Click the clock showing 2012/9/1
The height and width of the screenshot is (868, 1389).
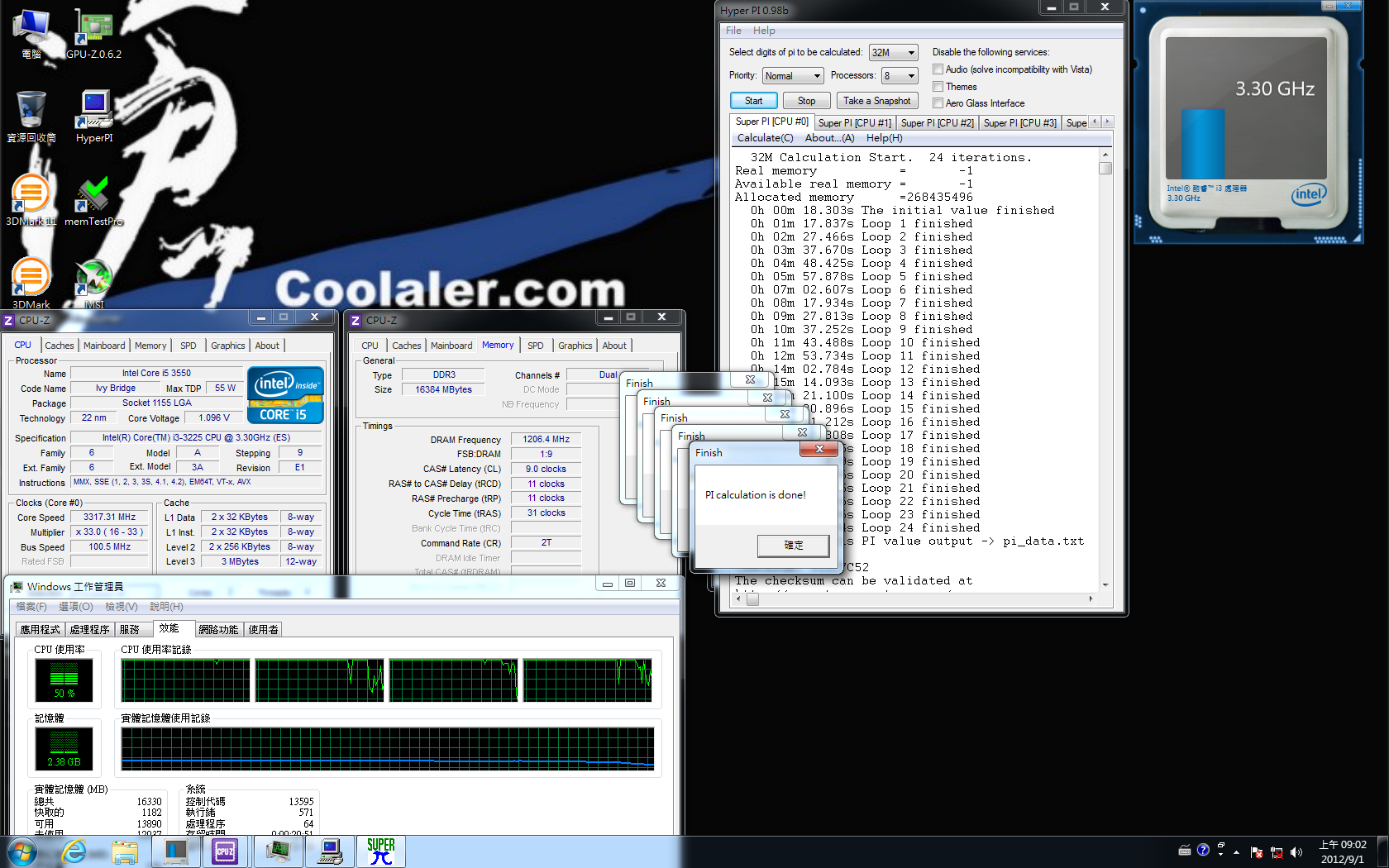point(1343,852)
